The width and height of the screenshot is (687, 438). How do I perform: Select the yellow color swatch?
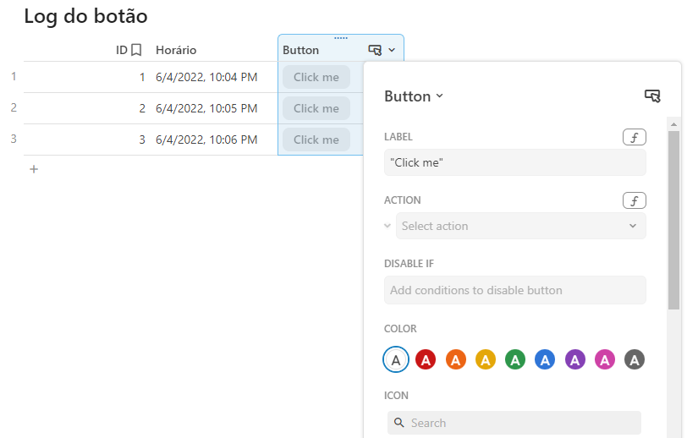click(x=486, y=359)
